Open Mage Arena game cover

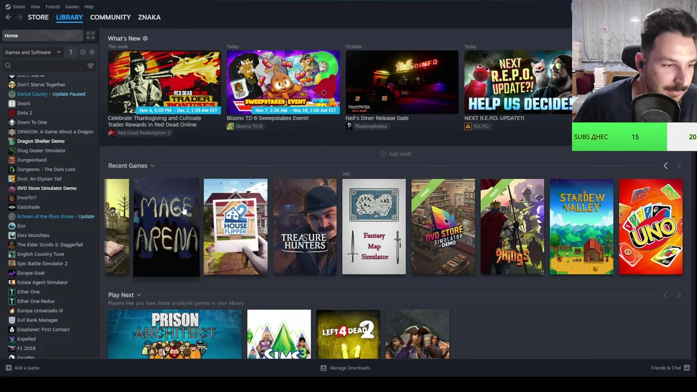click(x=166, y=227)
